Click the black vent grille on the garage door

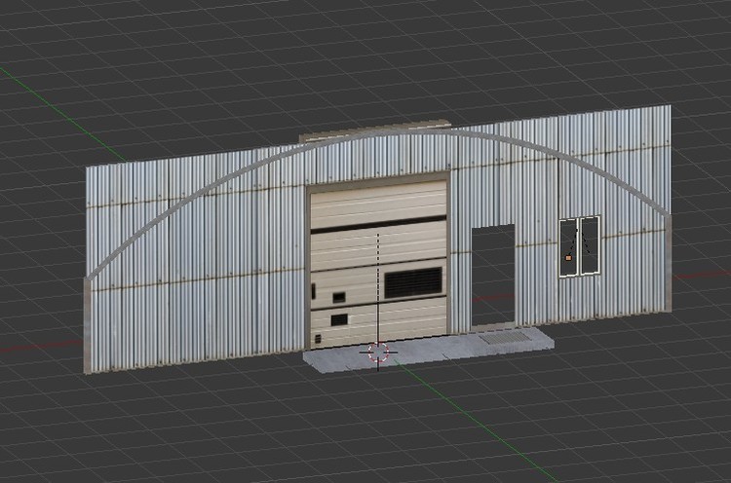[411, 283]
